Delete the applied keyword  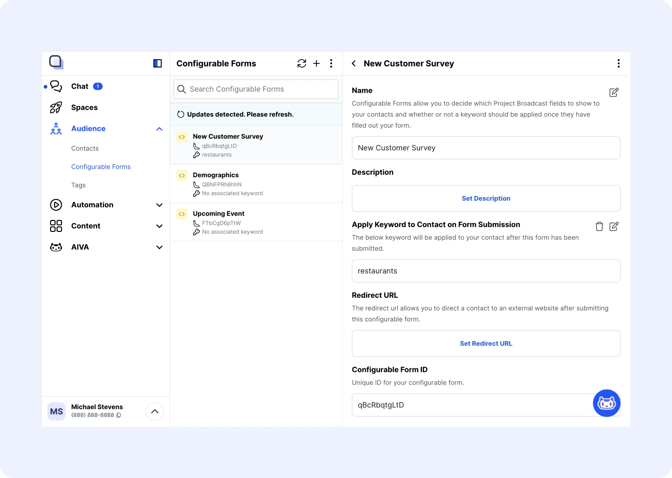599,226
